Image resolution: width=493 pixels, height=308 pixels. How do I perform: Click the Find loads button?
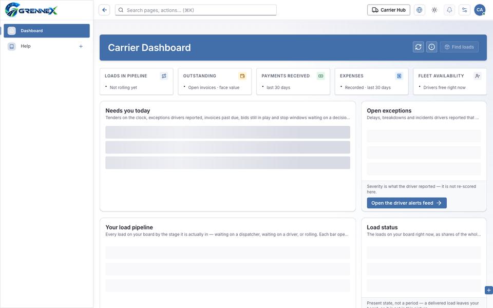click(x=459, y=47)
